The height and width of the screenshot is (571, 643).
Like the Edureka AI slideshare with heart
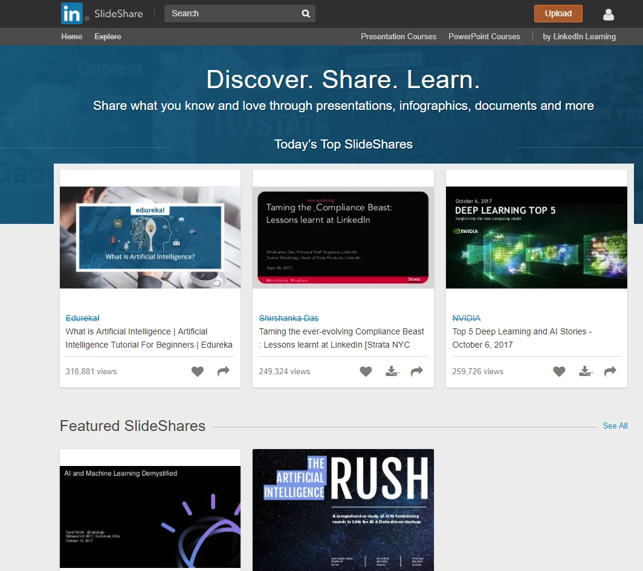[x=198, y=371]
